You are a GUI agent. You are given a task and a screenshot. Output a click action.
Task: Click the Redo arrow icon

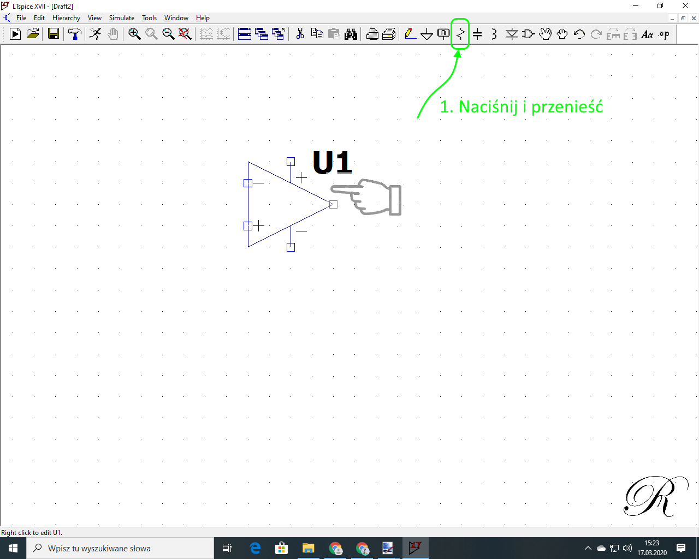coord(596,34)
